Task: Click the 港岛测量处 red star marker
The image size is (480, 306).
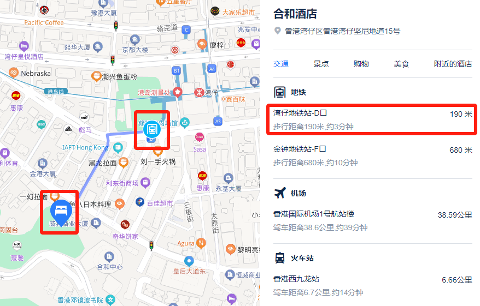Action: (178, 92)
